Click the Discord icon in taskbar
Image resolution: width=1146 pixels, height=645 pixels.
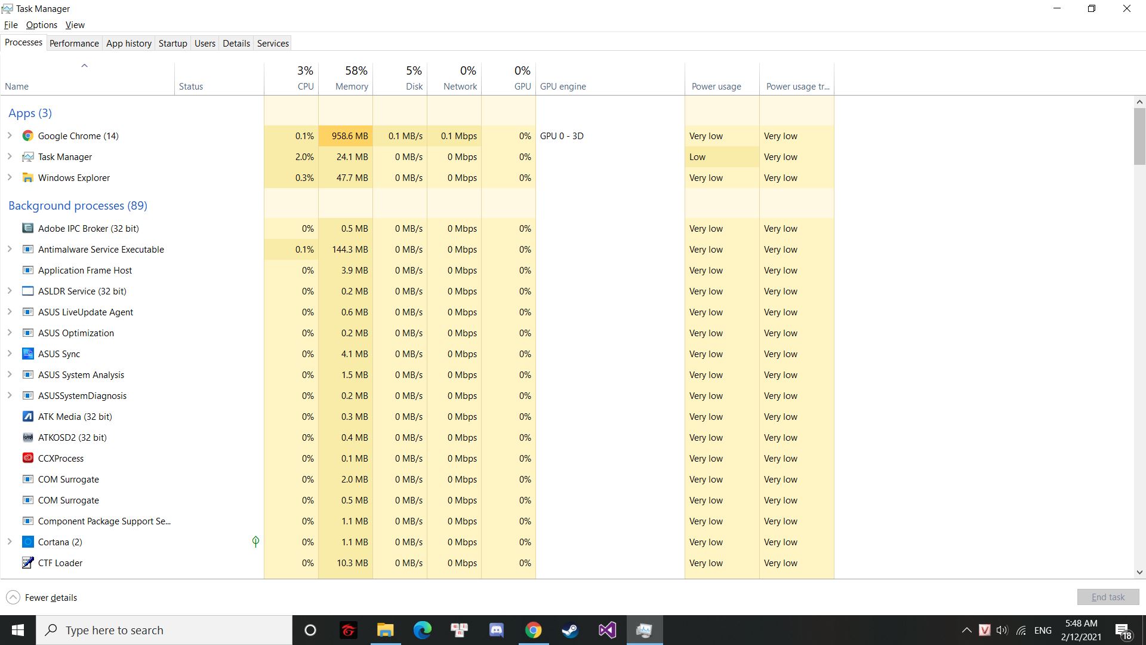[x=497, y=630]
